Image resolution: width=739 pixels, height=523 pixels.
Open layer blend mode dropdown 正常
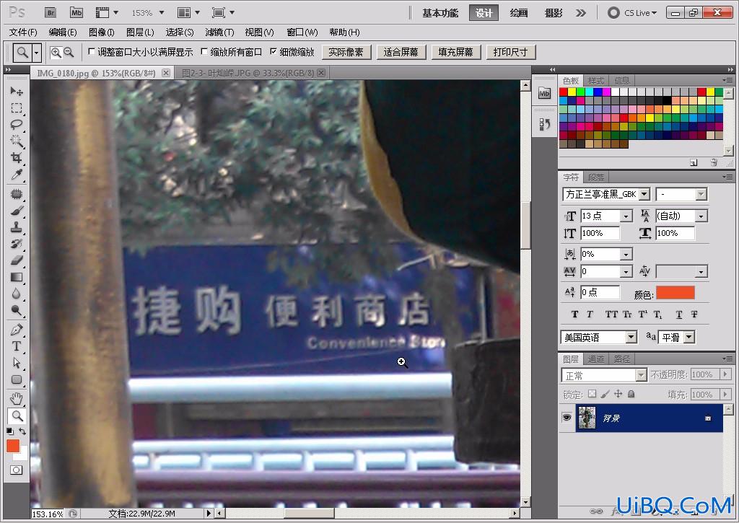641,375
